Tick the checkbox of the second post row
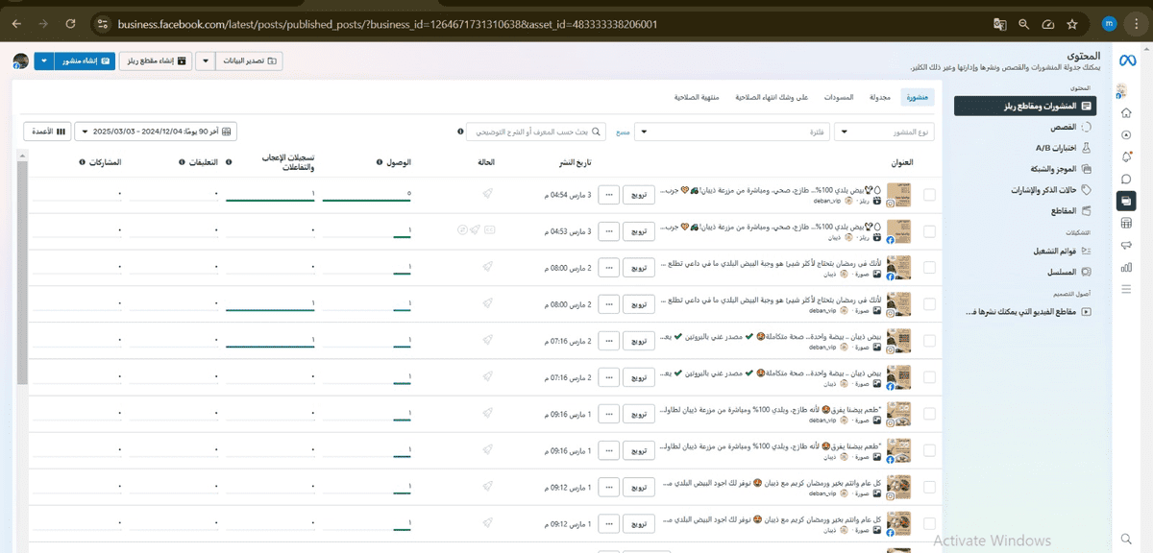1153x553 pixels. pyautogui.click(x=928, y=230)
